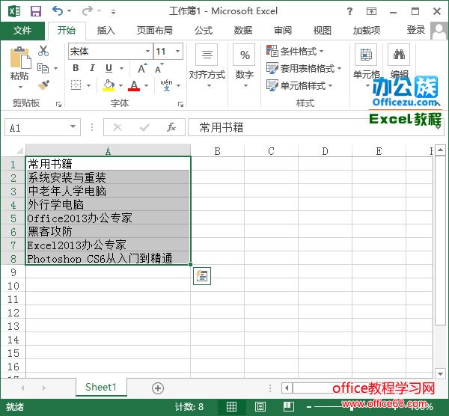
Task: Open 单元格样式 cell styles menu
Action: click(299, 85)
